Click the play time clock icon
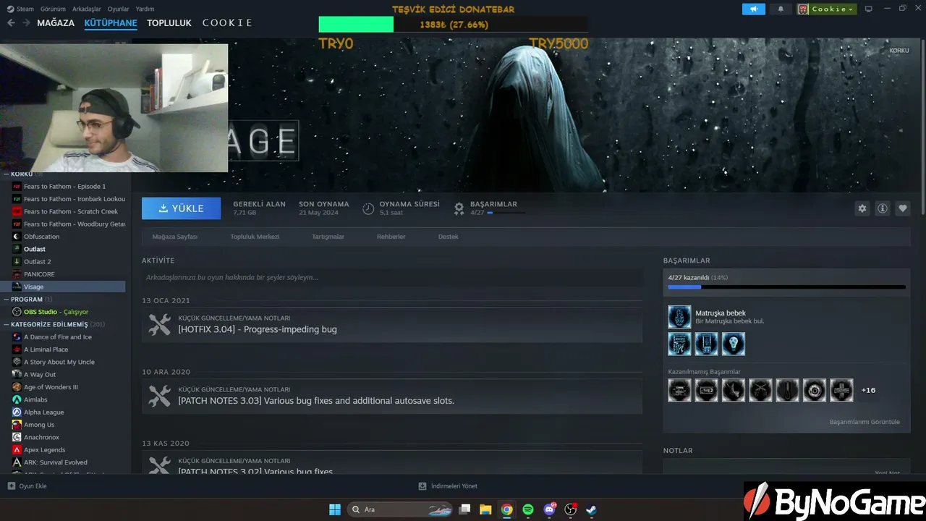Screen dimensions: 926x521 click(368, 208)
